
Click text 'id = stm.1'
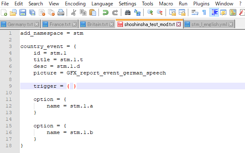click(x=50, y=53)
